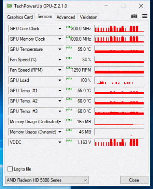Open the Memory Usage (Dedicated) dropdown
153x189 pixels.
[x=60, y=122]
